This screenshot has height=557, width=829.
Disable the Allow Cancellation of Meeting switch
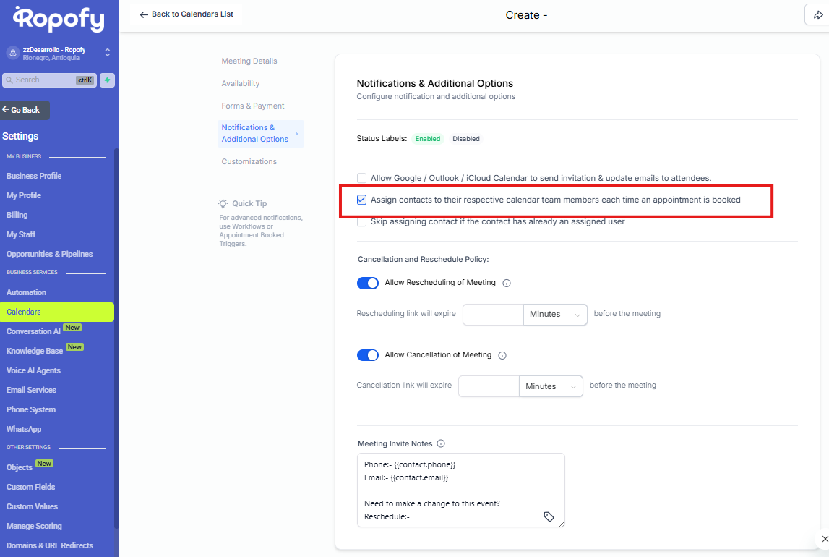368,355
